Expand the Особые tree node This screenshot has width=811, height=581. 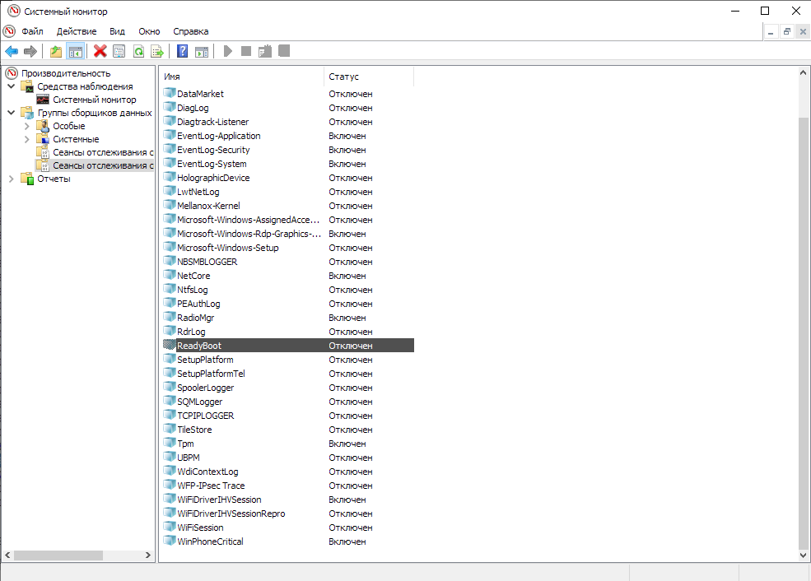pos(27,126)
